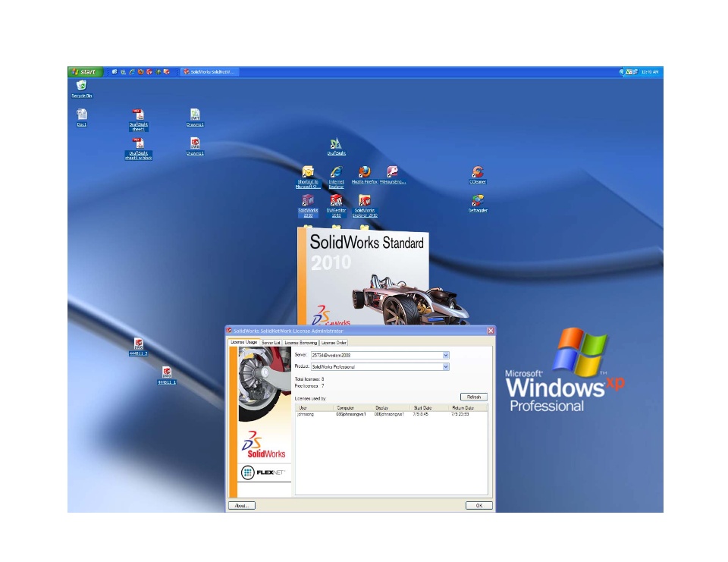Expand the Product dropdown list
Image resolution: width=728 pixels, height=562 pixels.
pyautogui.click(x=446, y=367)
